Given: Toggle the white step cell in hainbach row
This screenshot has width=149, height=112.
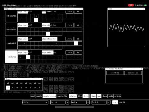Looking at the screenshot, I should pyautogui.click(x=76, y=44).
